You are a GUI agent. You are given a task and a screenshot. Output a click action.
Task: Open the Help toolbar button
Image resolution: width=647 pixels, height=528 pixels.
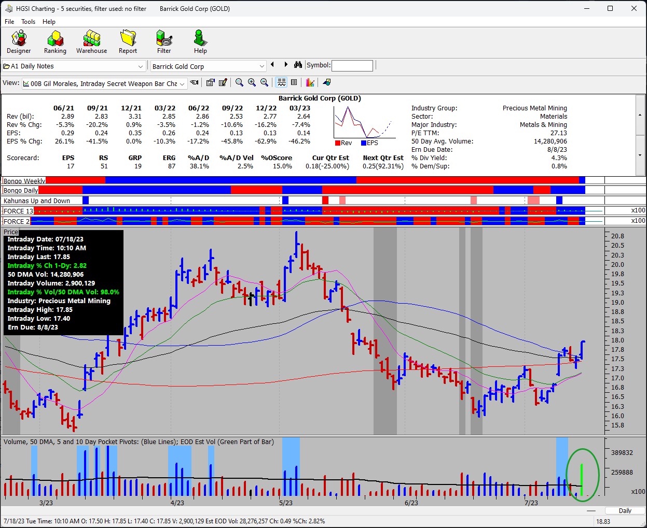click(200, 41)
